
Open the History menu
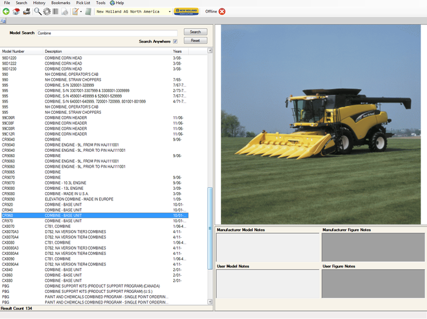(x=39, y=3)
